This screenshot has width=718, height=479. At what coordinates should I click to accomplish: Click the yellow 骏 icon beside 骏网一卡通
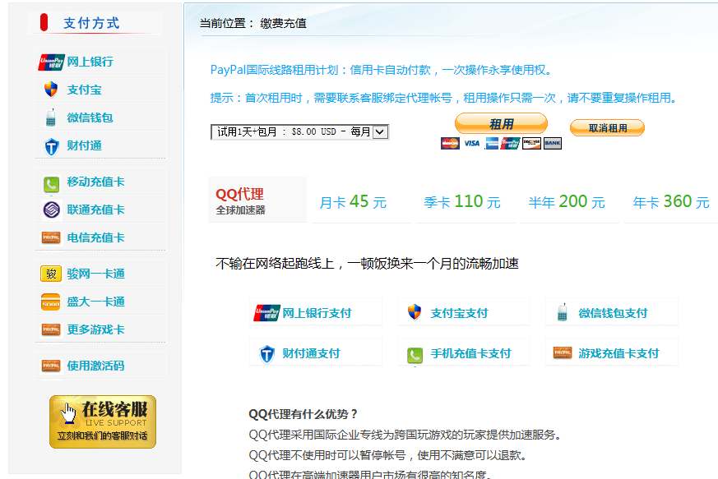[x=51, y=274]
